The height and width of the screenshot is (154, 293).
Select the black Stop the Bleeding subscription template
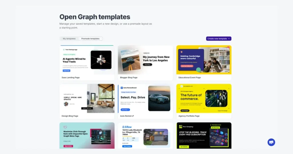coord(204,135)
